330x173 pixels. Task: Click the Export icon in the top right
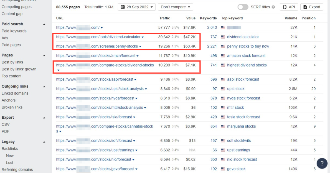pyautogui.click(x=311, y=7)
